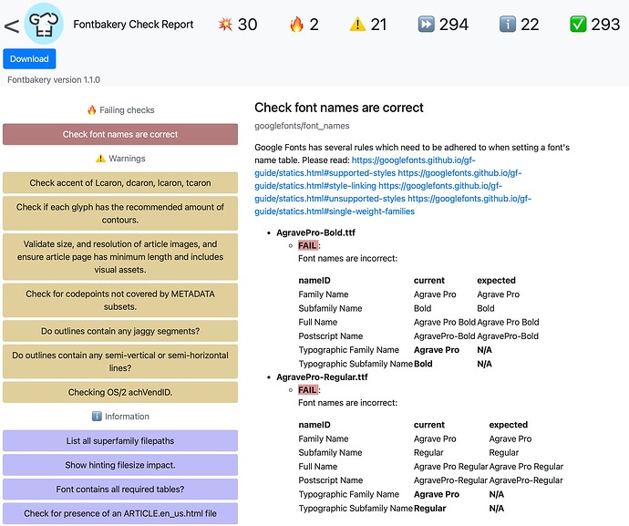Open 'Show hinting filesize impact' item
Screen dimensions: 629x526
tap(120, 465)
